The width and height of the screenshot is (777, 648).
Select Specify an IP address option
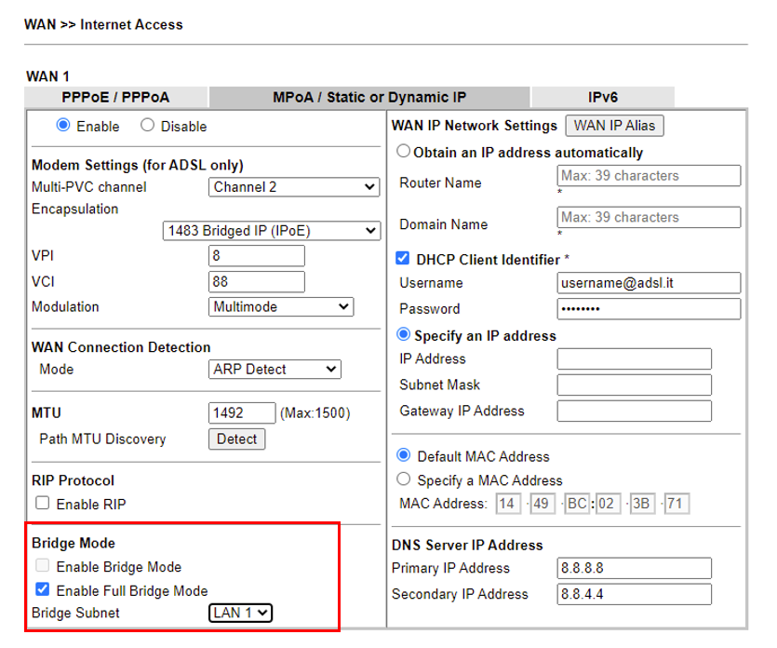pyautogui.click(x=403, y=334)
